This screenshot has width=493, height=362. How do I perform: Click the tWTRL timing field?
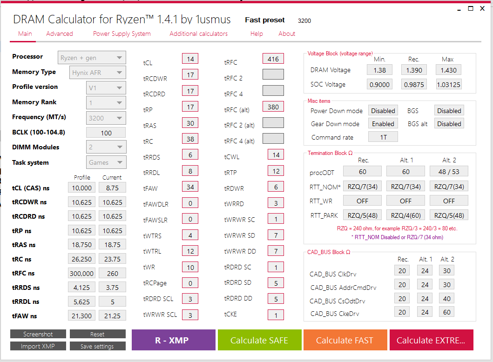(x=190, y=251)
